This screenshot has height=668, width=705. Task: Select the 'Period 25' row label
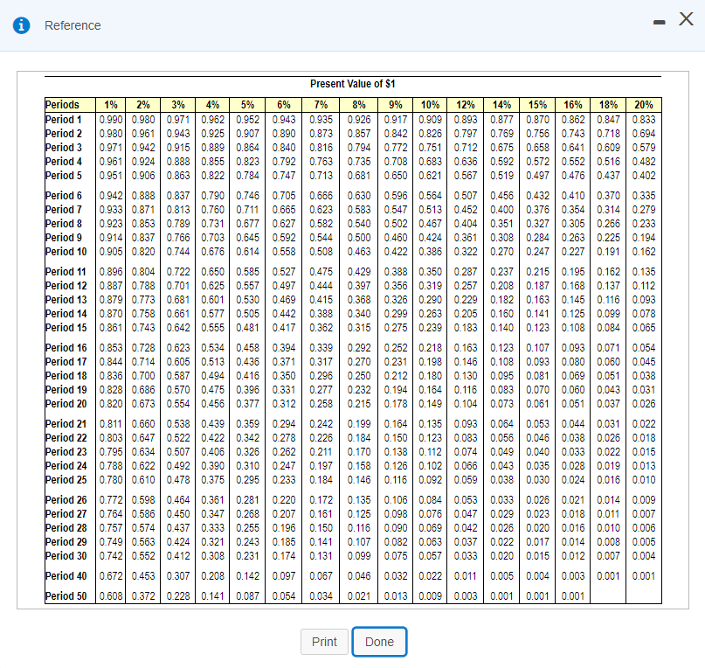(66, 479)
